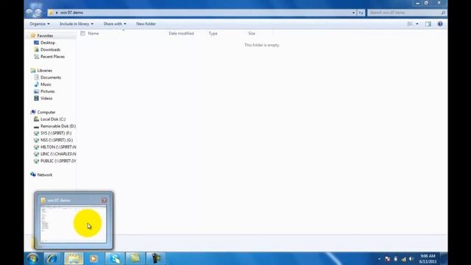Click the Back navigation arrow button

click(x=29, y=13)
